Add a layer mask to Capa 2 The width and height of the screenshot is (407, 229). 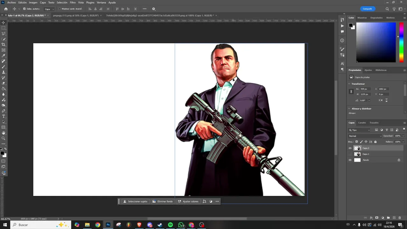[377, 218]
